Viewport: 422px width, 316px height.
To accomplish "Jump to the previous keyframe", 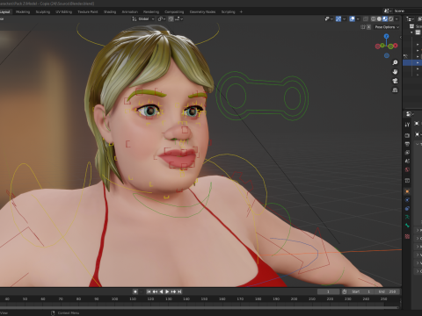I will point(155,291).
